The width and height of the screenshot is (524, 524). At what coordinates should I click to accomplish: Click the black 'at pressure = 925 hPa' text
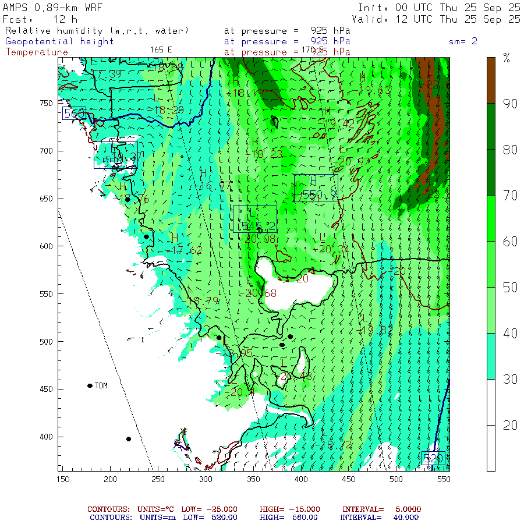point(287,31)
